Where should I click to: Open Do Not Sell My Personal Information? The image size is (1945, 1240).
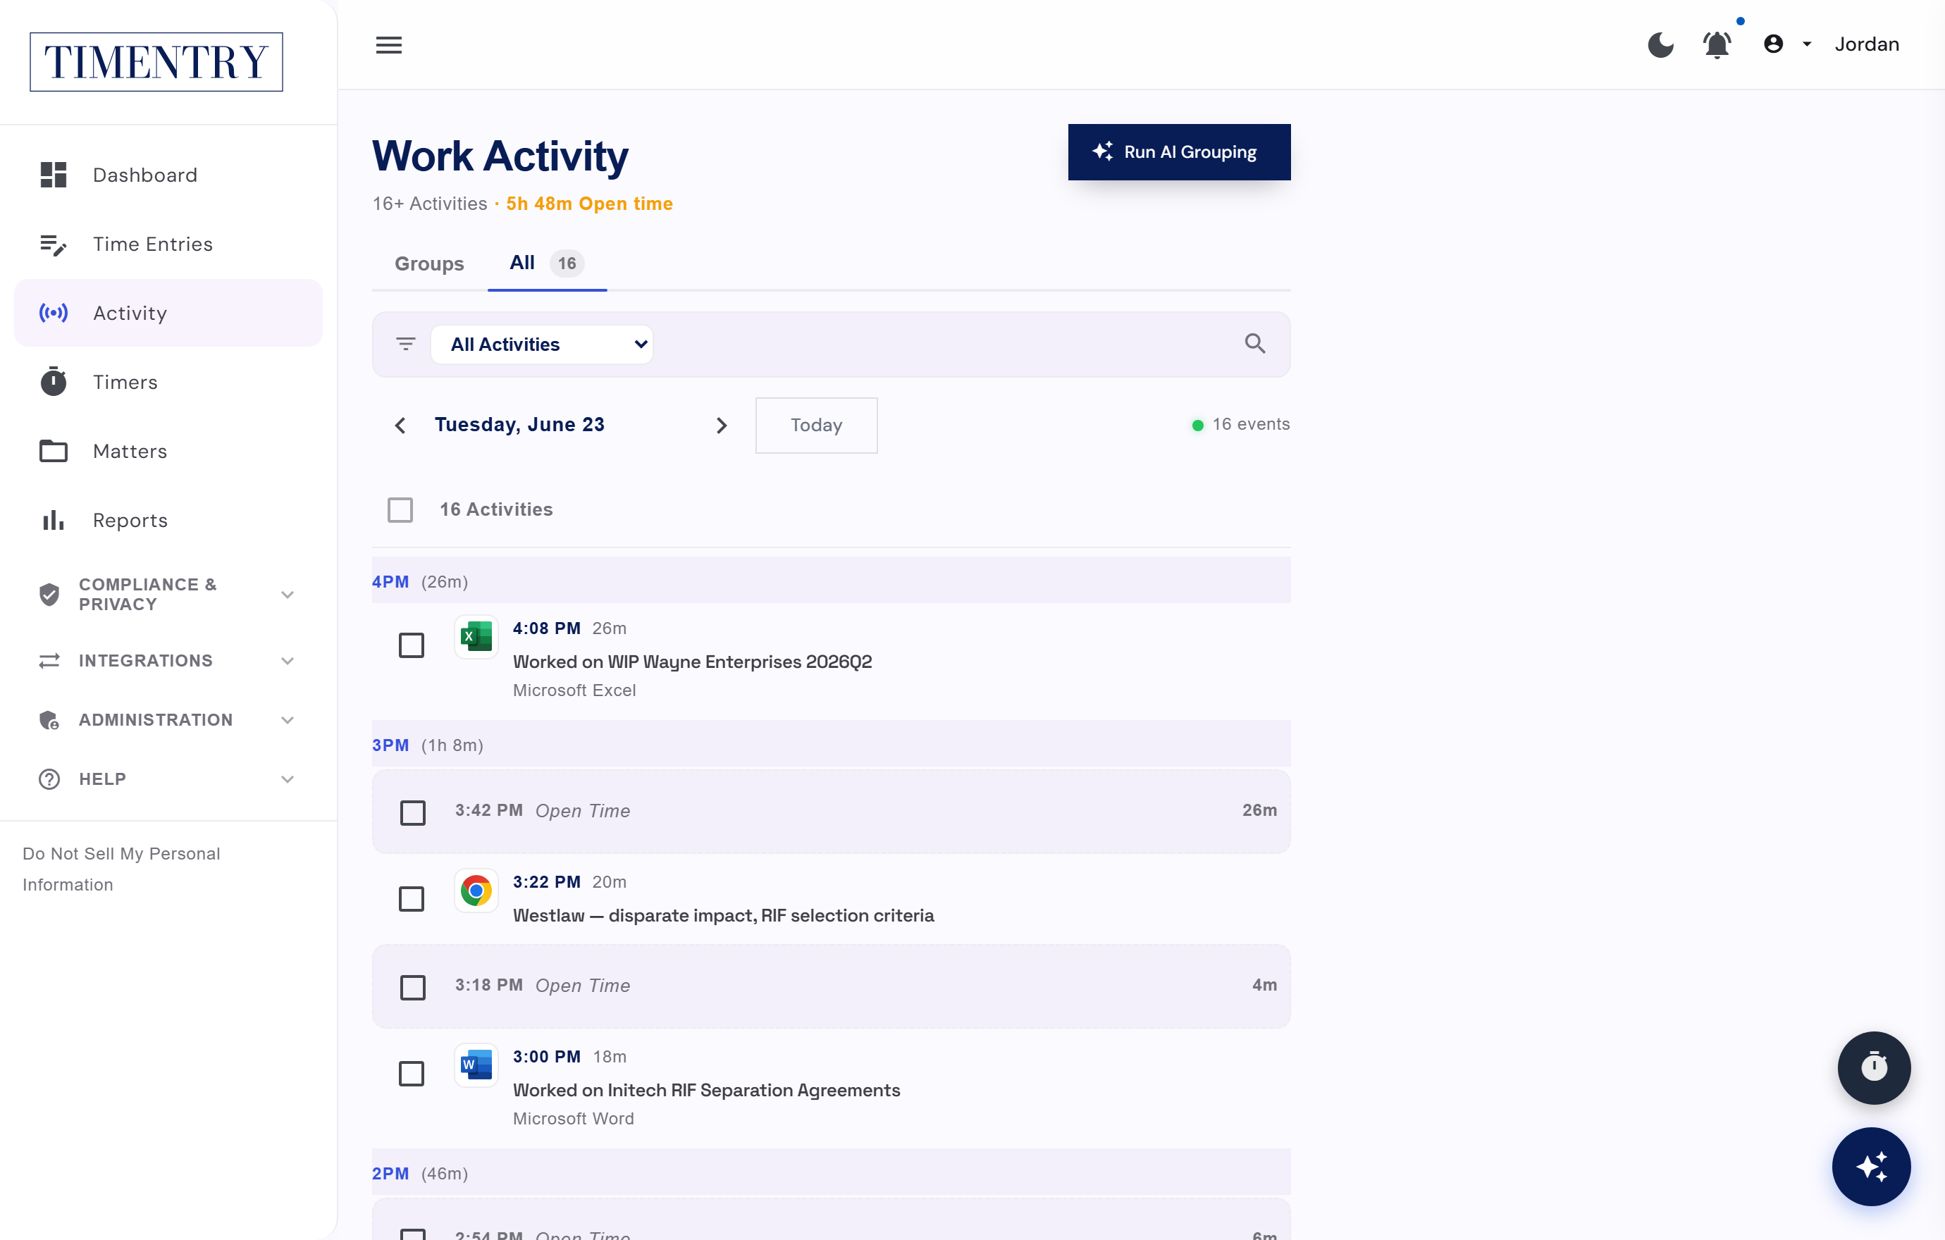point(121,869)
